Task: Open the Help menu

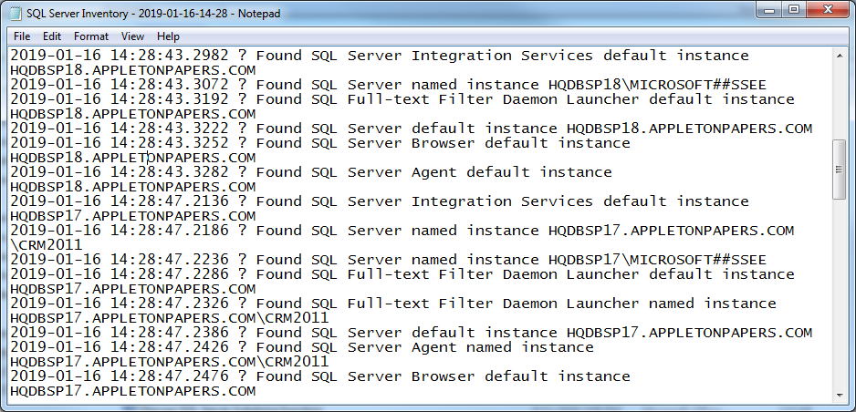Action: point(168,36)
